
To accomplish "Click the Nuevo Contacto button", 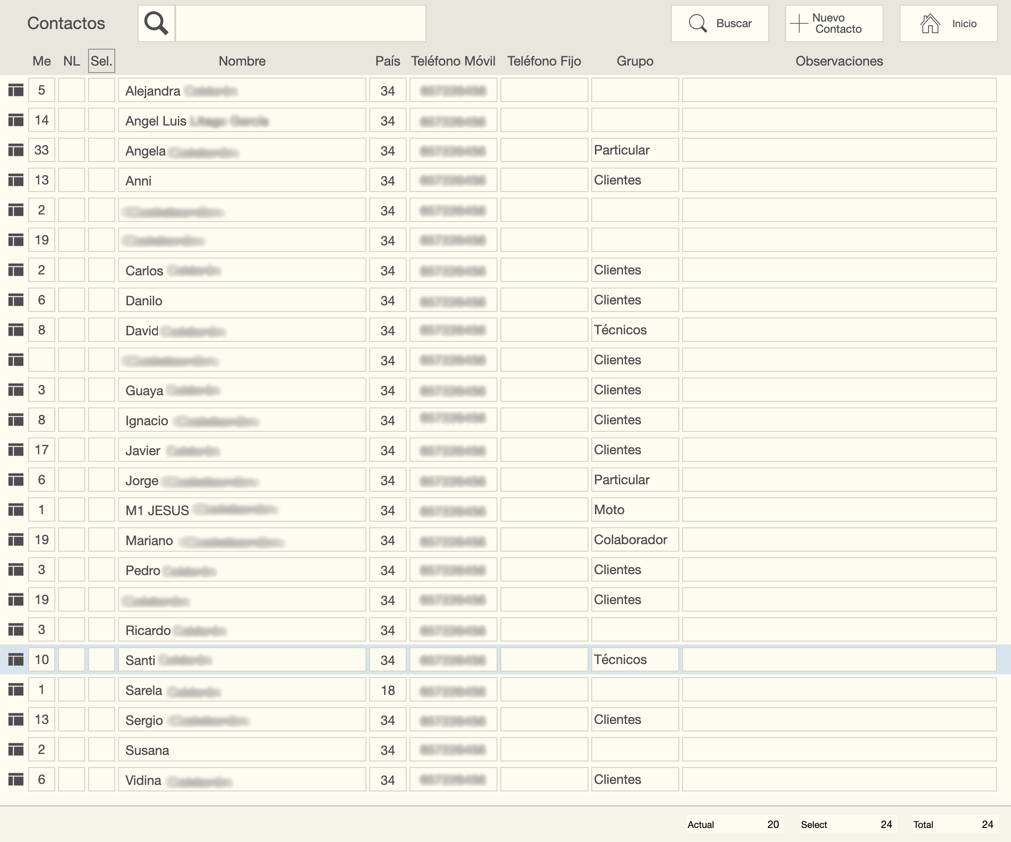I will click(x=834, y=23).
